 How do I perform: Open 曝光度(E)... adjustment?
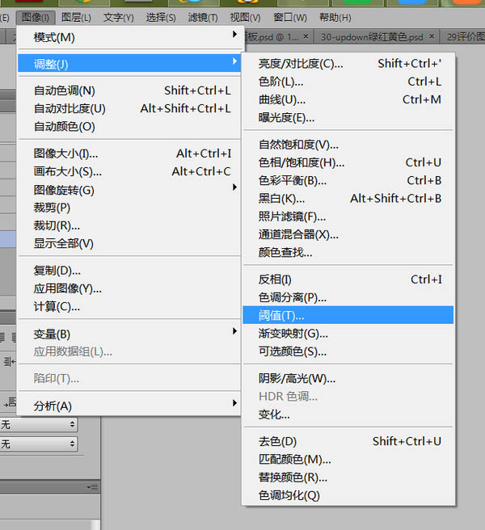[x=348, y=118]
